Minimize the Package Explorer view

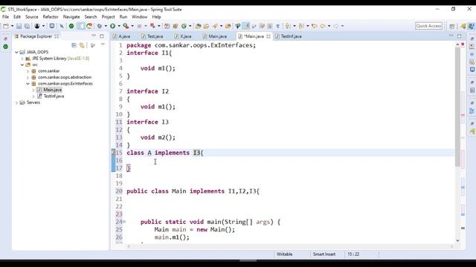click(x=94, y=36)
